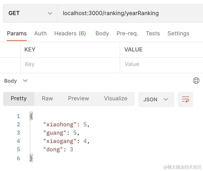Screen dimensions: 203x171
Task: Switch to Raw response view
Action: point(47,98)
